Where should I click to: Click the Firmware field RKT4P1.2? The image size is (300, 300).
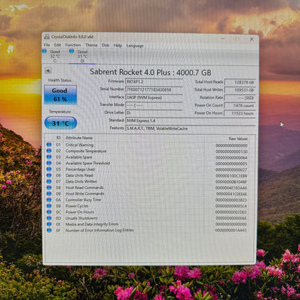(x=154, y=81)
